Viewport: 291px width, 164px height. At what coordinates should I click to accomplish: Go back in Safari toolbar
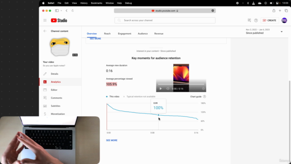66,10
